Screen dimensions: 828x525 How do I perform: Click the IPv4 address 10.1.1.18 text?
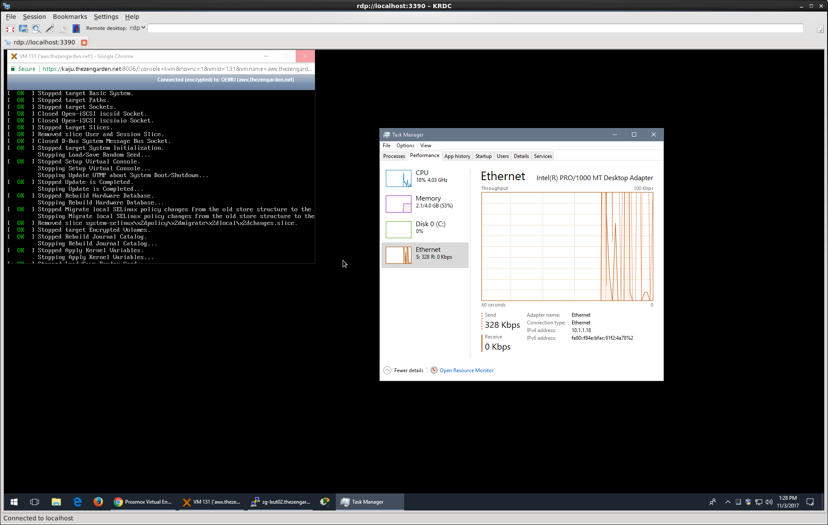tap(581, 330)
